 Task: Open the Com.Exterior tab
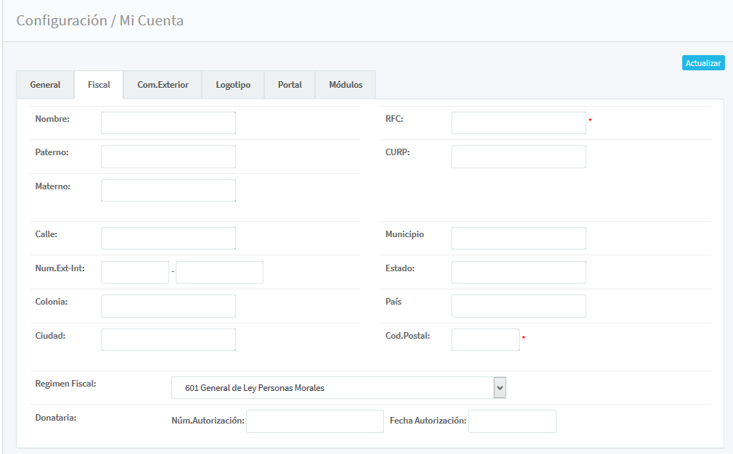[163, 85]
